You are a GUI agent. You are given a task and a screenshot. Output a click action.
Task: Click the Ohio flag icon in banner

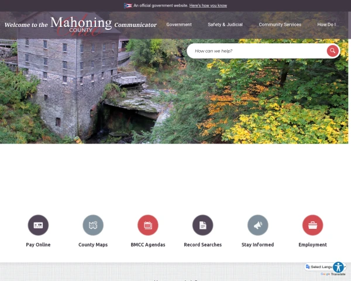coord(128,6)
